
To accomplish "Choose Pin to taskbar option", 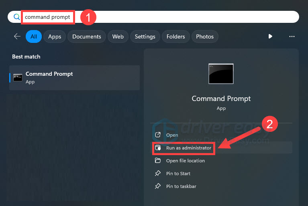I will [x=181, y=186].
